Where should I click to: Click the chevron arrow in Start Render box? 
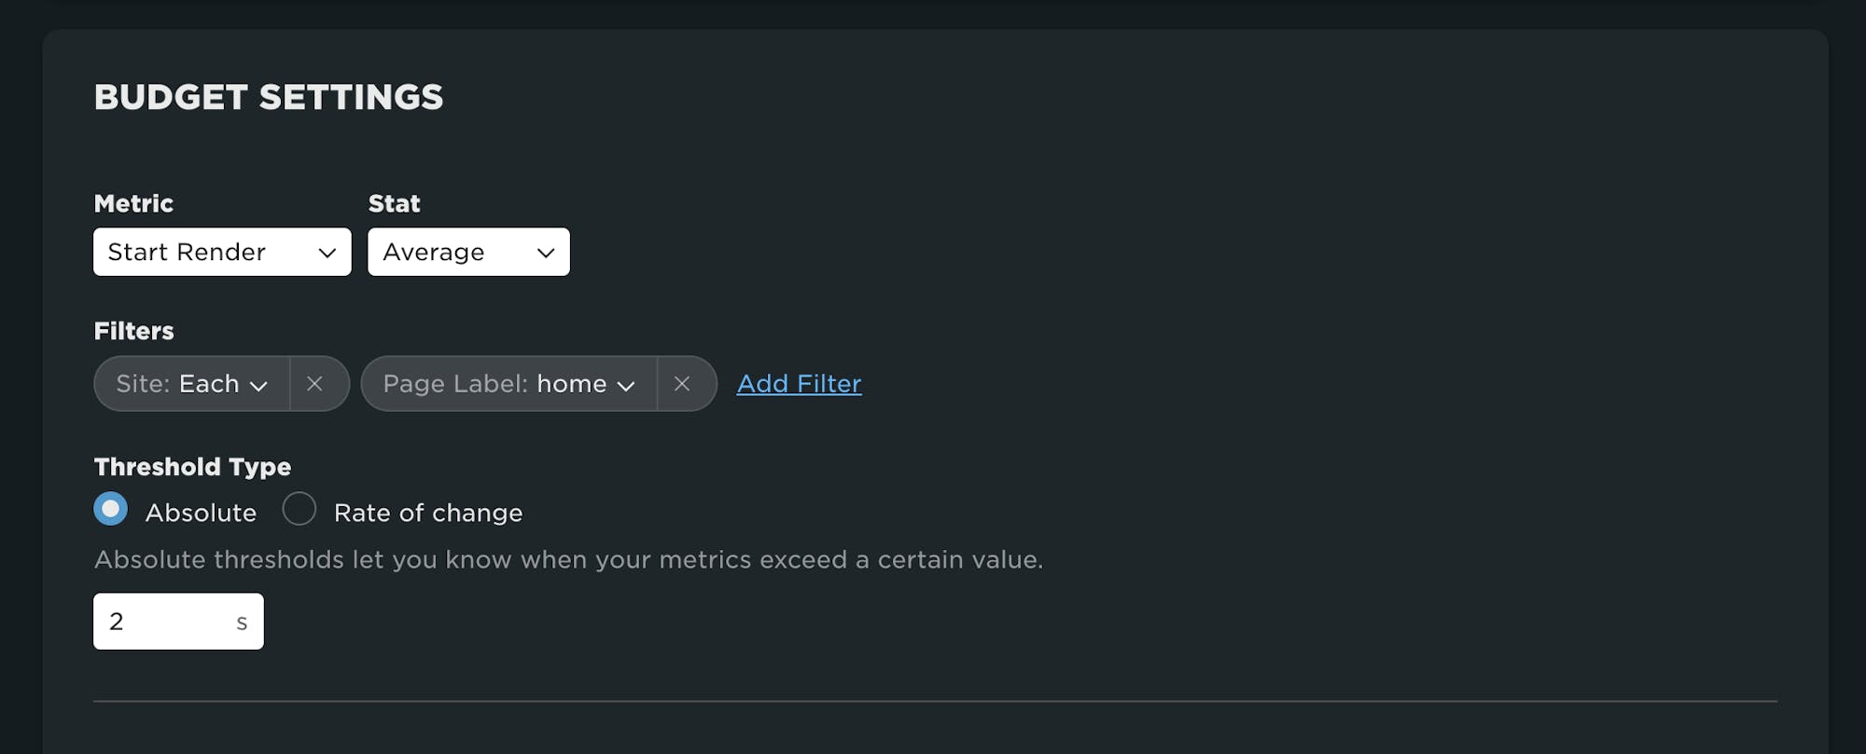(327, 253)
